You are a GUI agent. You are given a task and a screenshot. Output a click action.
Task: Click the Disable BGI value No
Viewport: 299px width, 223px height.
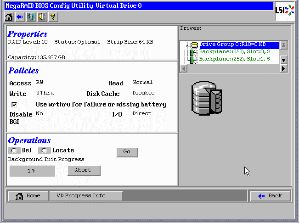[39, 113]
